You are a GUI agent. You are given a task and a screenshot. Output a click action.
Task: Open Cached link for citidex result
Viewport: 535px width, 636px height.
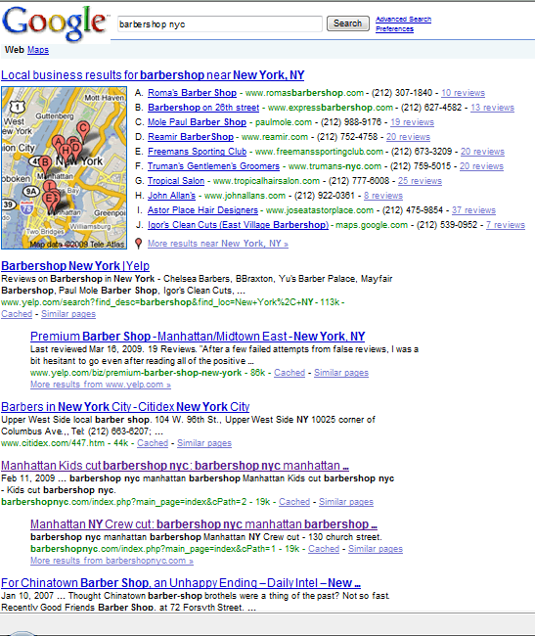[x=153, y=443]
